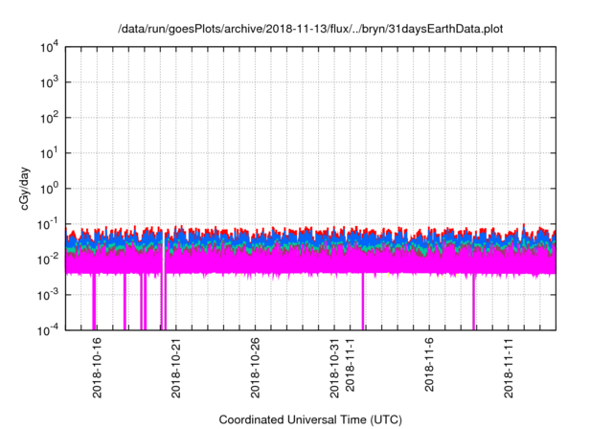This screenshot has height=429, width=613.
Task: Select the 2018-11-6 date tick label
Action: 430,368
